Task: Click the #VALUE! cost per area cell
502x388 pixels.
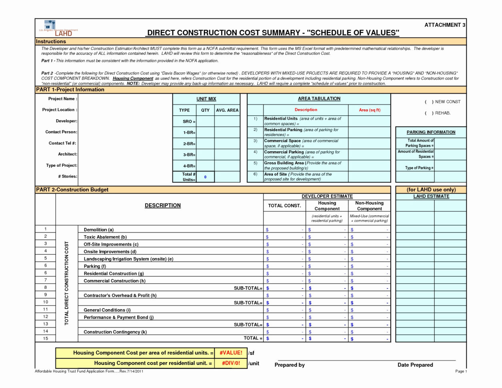Action: click(x=230, y=353)
